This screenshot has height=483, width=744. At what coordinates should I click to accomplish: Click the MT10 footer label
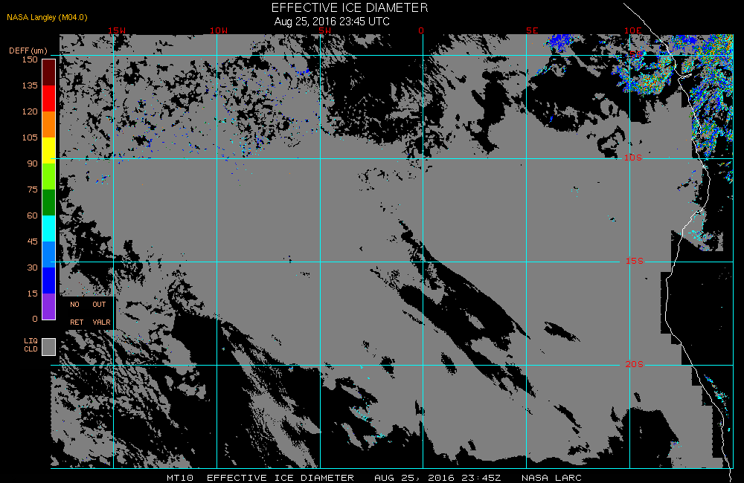coord(180,478)
